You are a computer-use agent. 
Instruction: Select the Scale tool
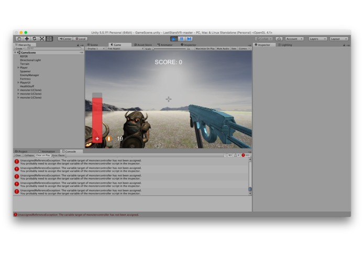click(x=42, y=39)
